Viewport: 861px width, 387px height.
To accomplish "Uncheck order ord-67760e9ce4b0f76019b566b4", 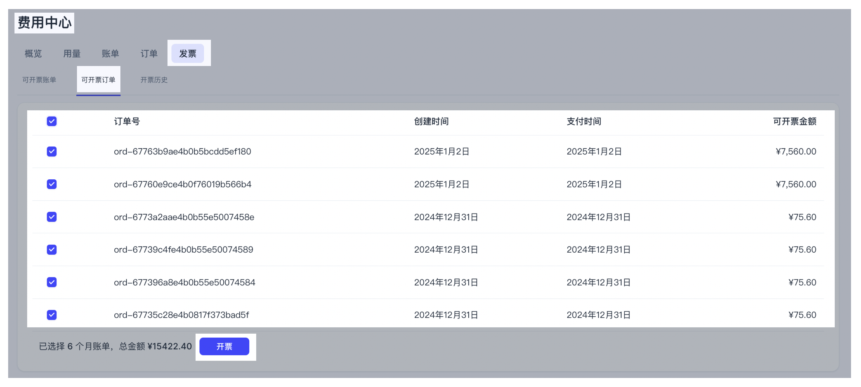I will pyautogui.click(x=52, y=184).
